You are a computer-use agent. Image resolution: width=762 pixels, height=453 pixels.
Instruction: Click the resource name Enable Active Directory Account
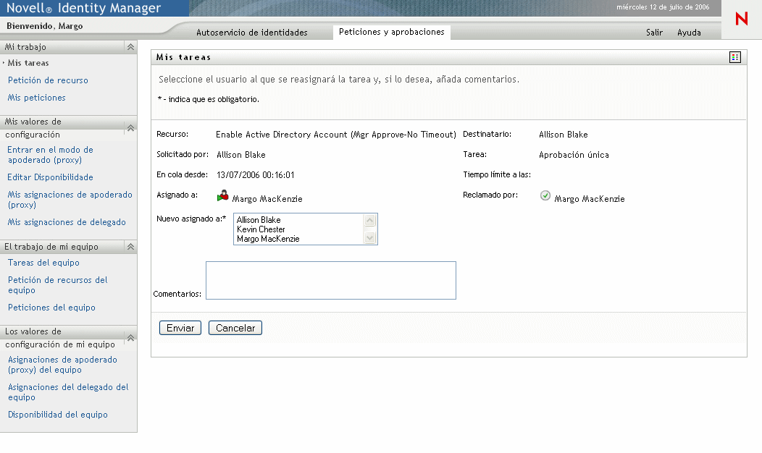336,135
